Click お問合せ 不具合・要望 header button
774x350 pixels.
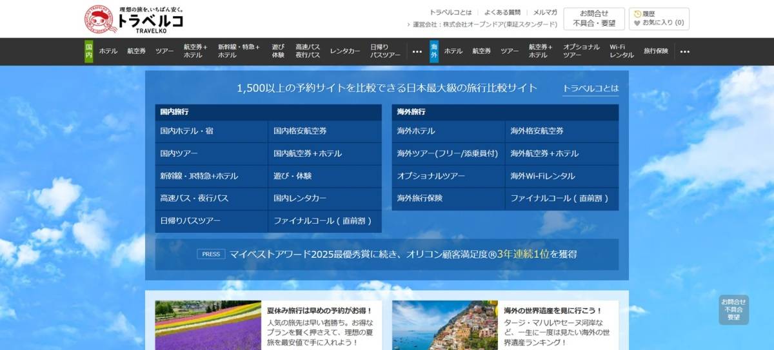pos(594,19)
